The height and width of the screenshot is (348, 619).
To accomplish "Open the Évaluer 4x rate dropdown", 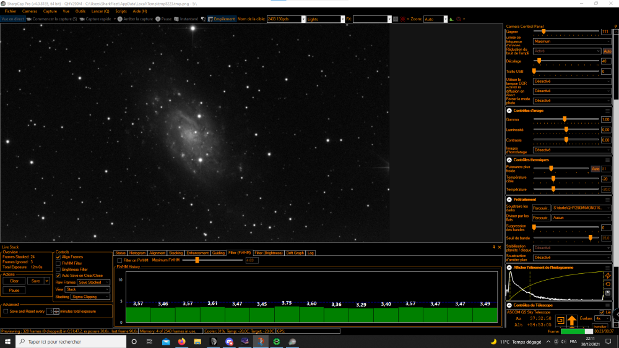I will (602, 318).
